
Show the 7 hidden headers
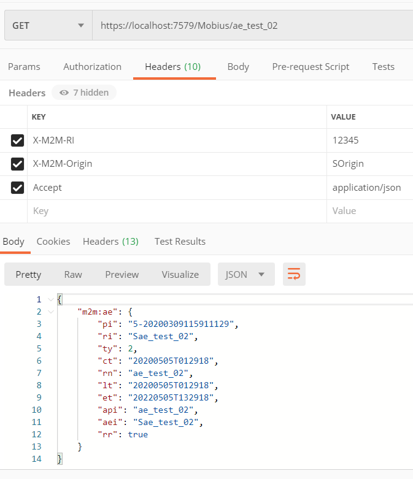(x=84, y=93)
